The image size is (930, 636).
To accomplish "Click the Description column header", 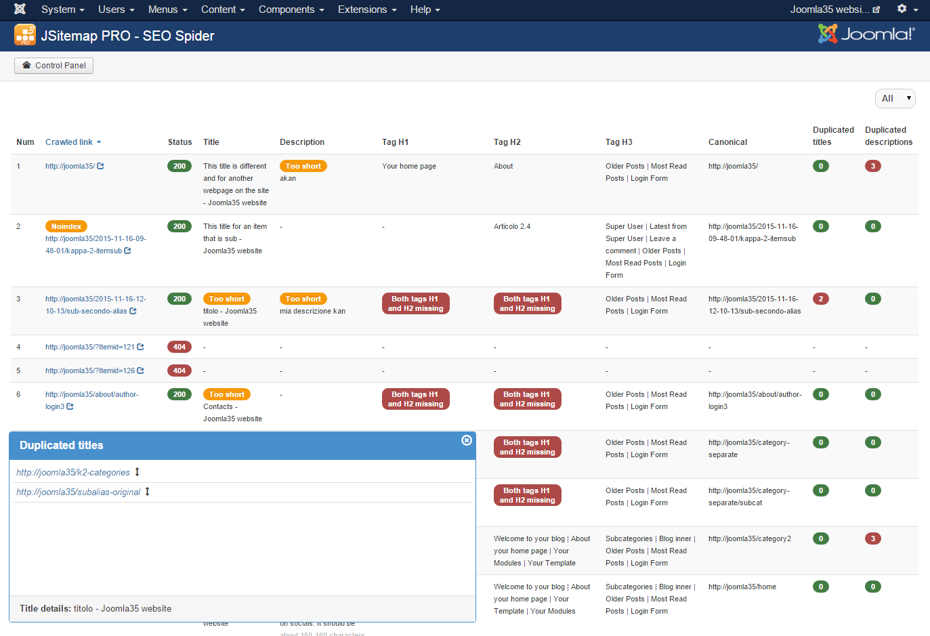I will pyautogui.click(x=302, y=142).
